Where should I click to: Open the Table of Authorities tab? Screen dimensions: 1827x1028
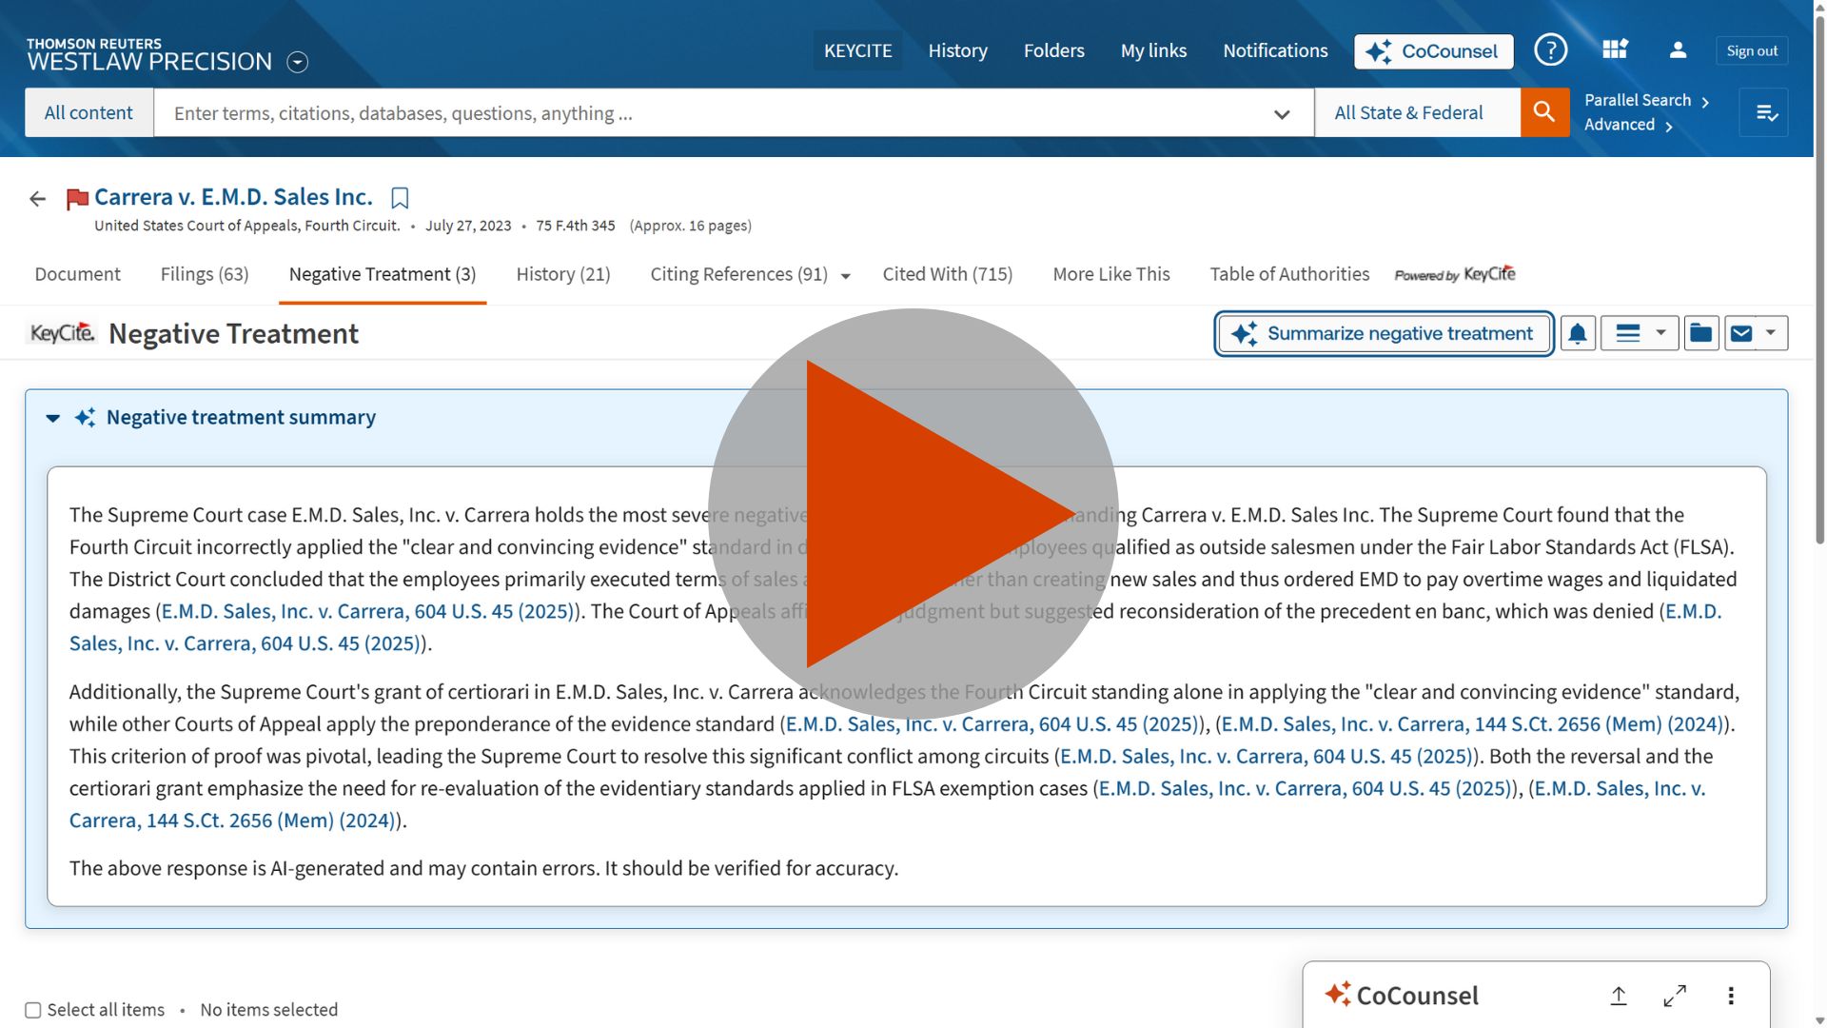tap(1288, 274)
